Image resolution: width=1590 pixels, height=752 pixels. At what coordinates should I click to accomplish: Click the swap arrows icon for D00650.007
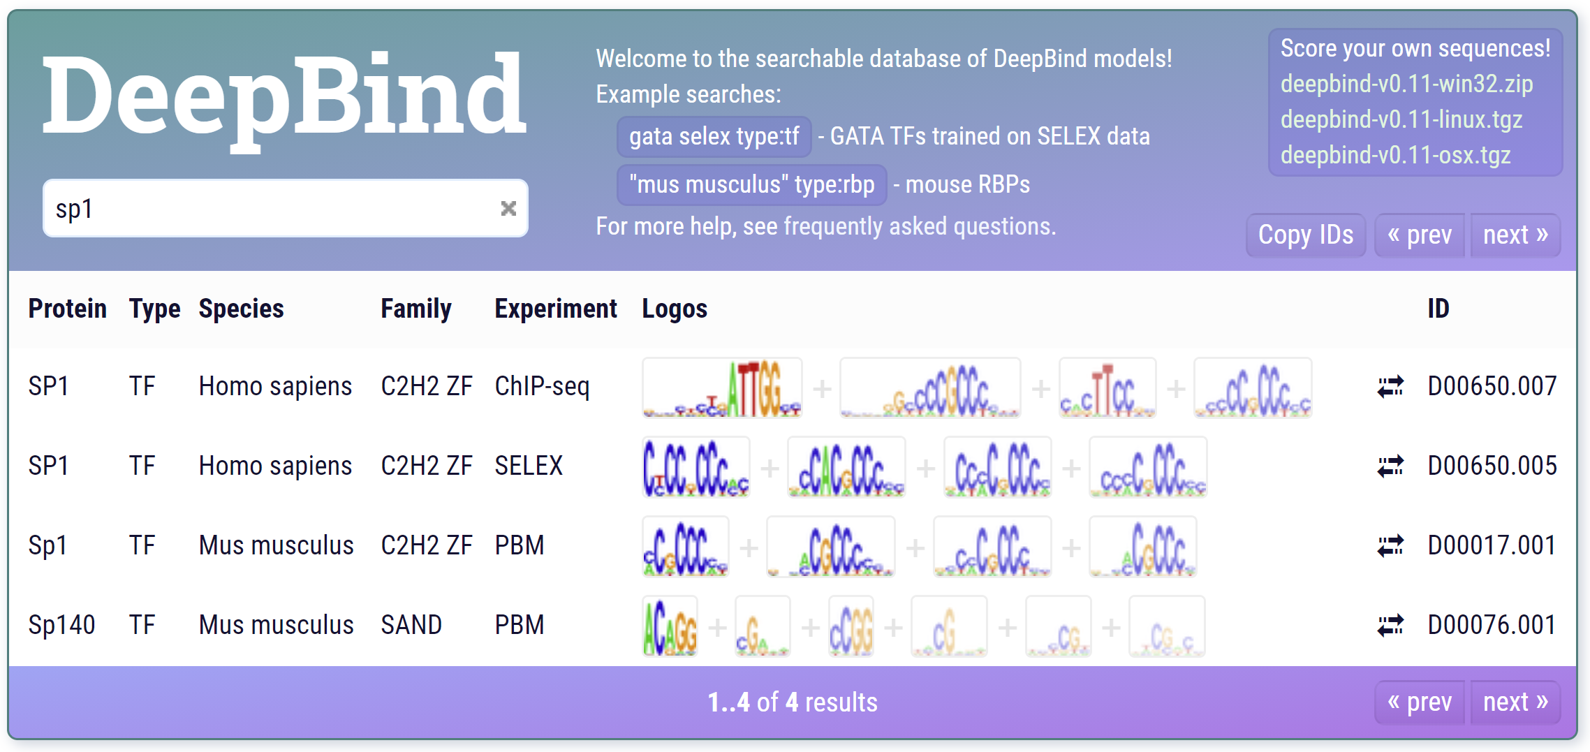(1390, 386)
